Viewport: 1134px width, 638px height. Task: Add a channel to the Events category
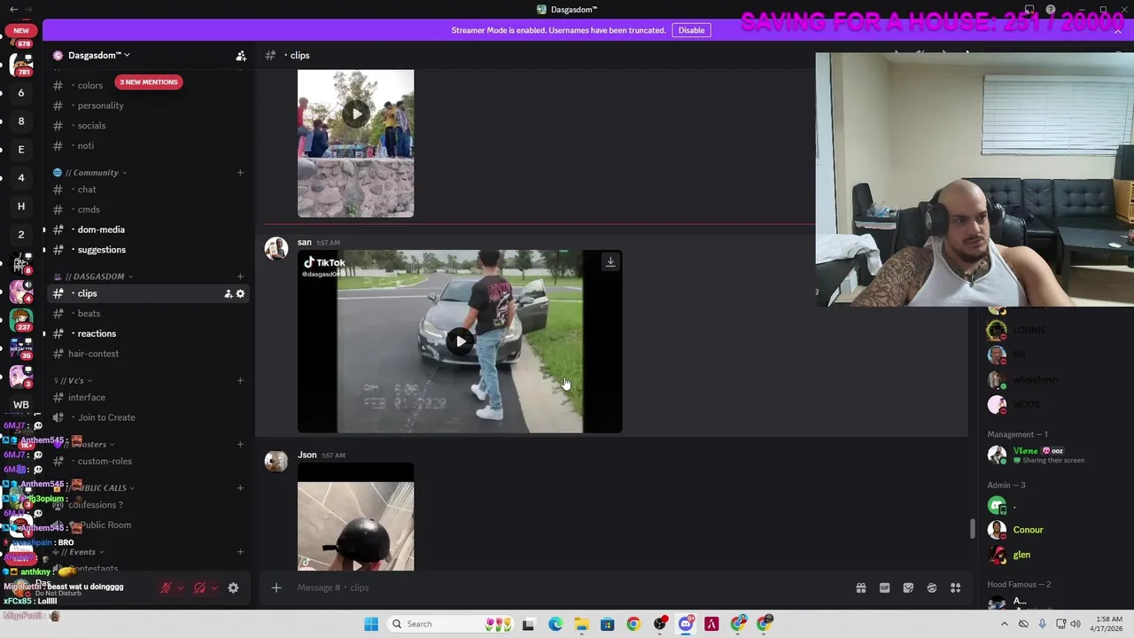(240, 552)
